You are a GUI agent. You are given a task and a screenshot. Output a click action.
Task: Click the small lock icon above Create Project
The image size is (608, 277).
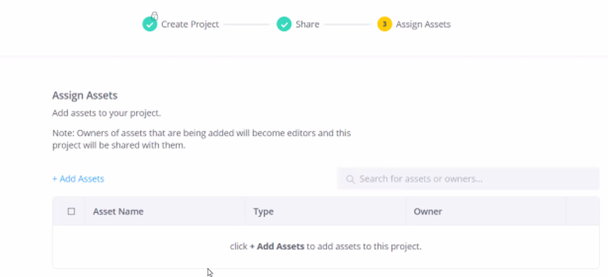[155, 15]
